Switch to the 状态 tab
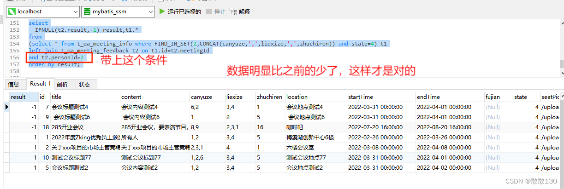 84,84
